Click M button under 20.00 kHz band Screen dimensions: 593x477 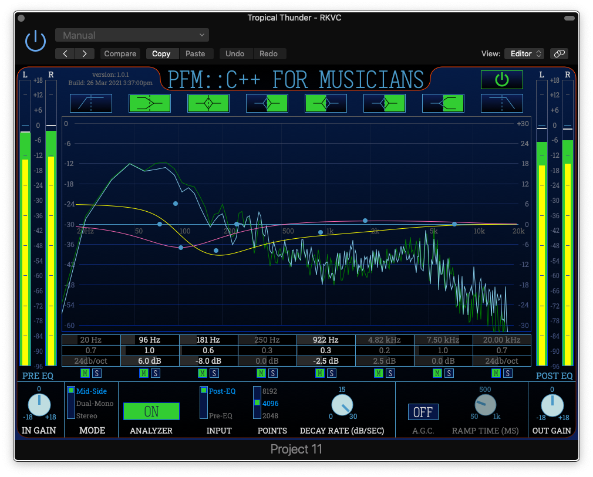[496, 373]
